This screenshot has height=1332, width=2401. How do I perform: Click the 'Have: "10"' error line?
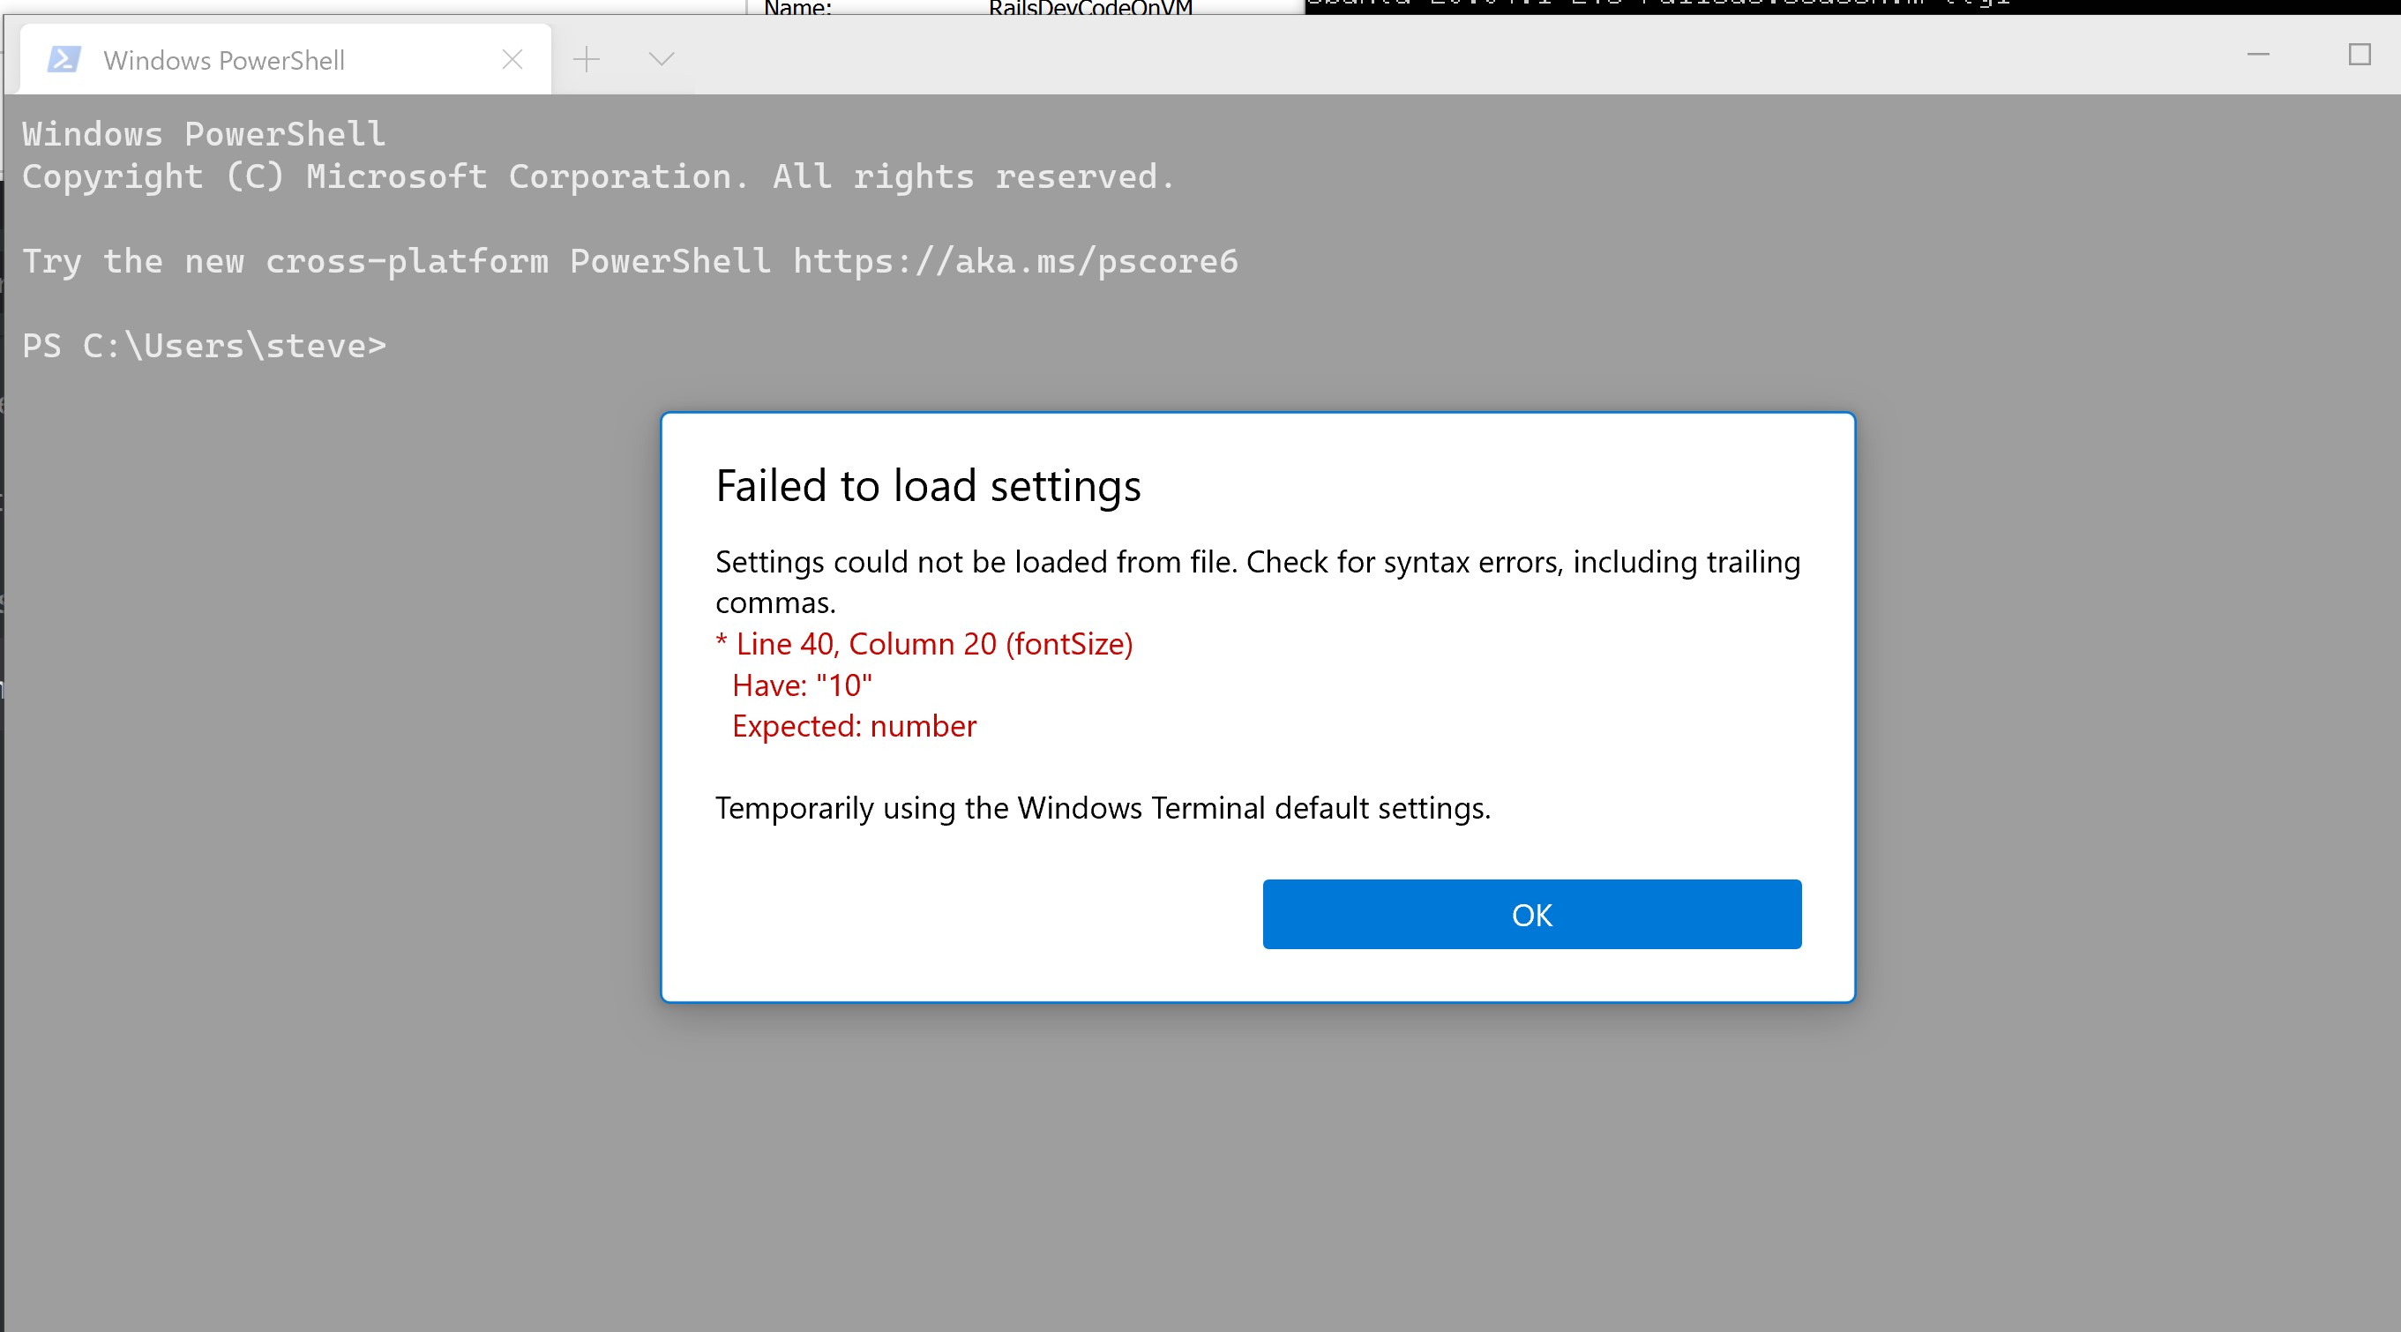tap(802, 685)
